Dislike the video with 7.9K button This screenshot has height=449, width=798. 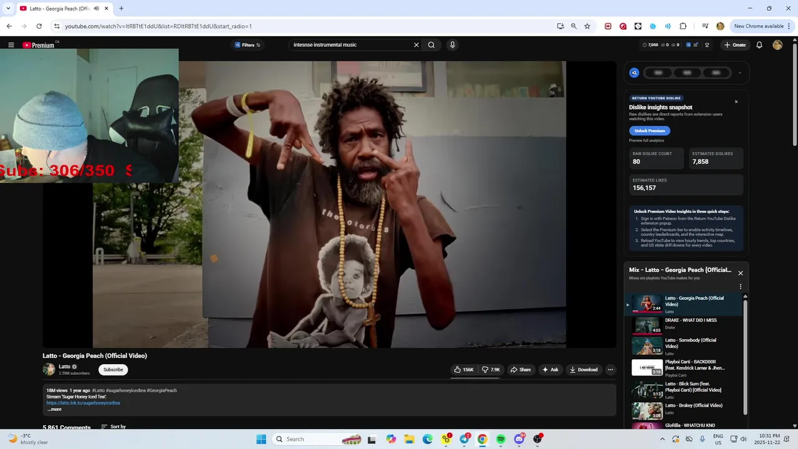pyautogui.click(x=491, y=370)
